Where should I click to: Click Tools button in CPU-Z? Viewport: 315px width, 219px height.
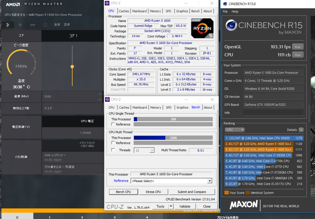160,206
